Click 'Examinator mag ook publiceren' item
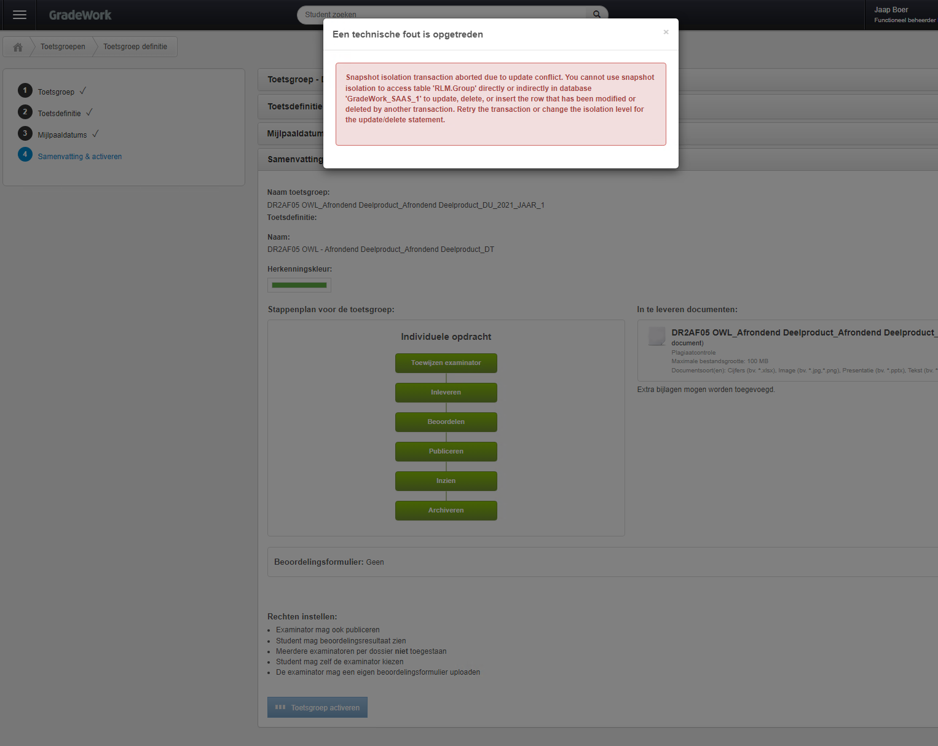 (x=328, y=630)
